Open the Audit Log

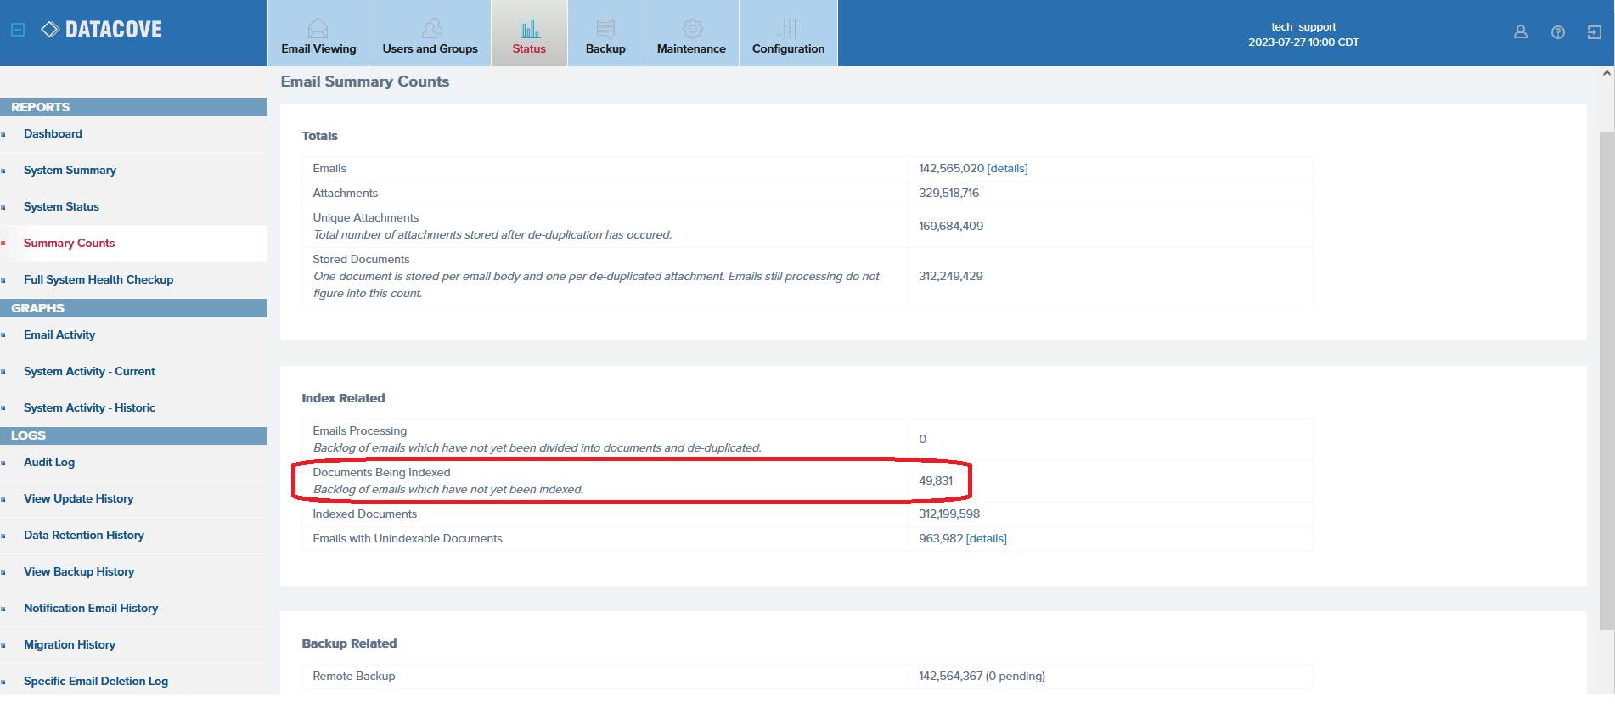click(49, 463)
